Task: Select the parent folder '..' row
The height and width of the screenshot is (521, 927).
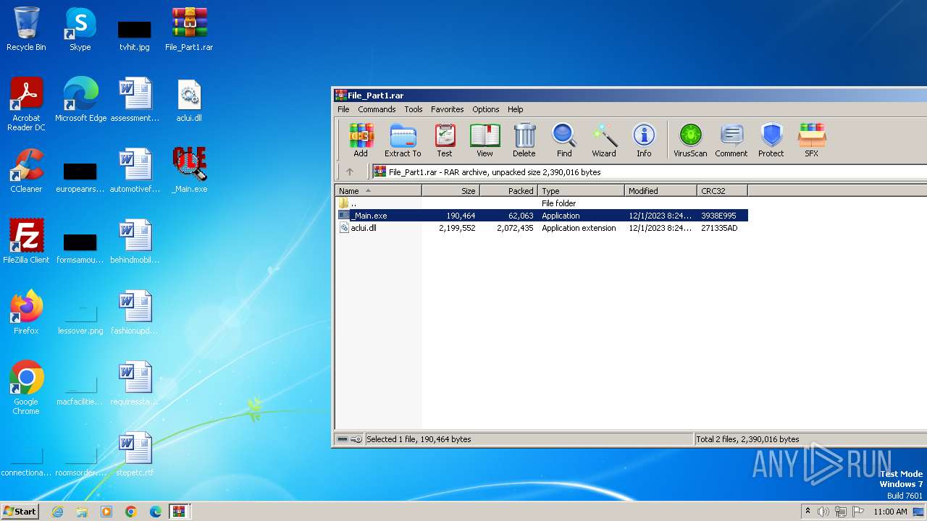Action: (x=542, y=203)
